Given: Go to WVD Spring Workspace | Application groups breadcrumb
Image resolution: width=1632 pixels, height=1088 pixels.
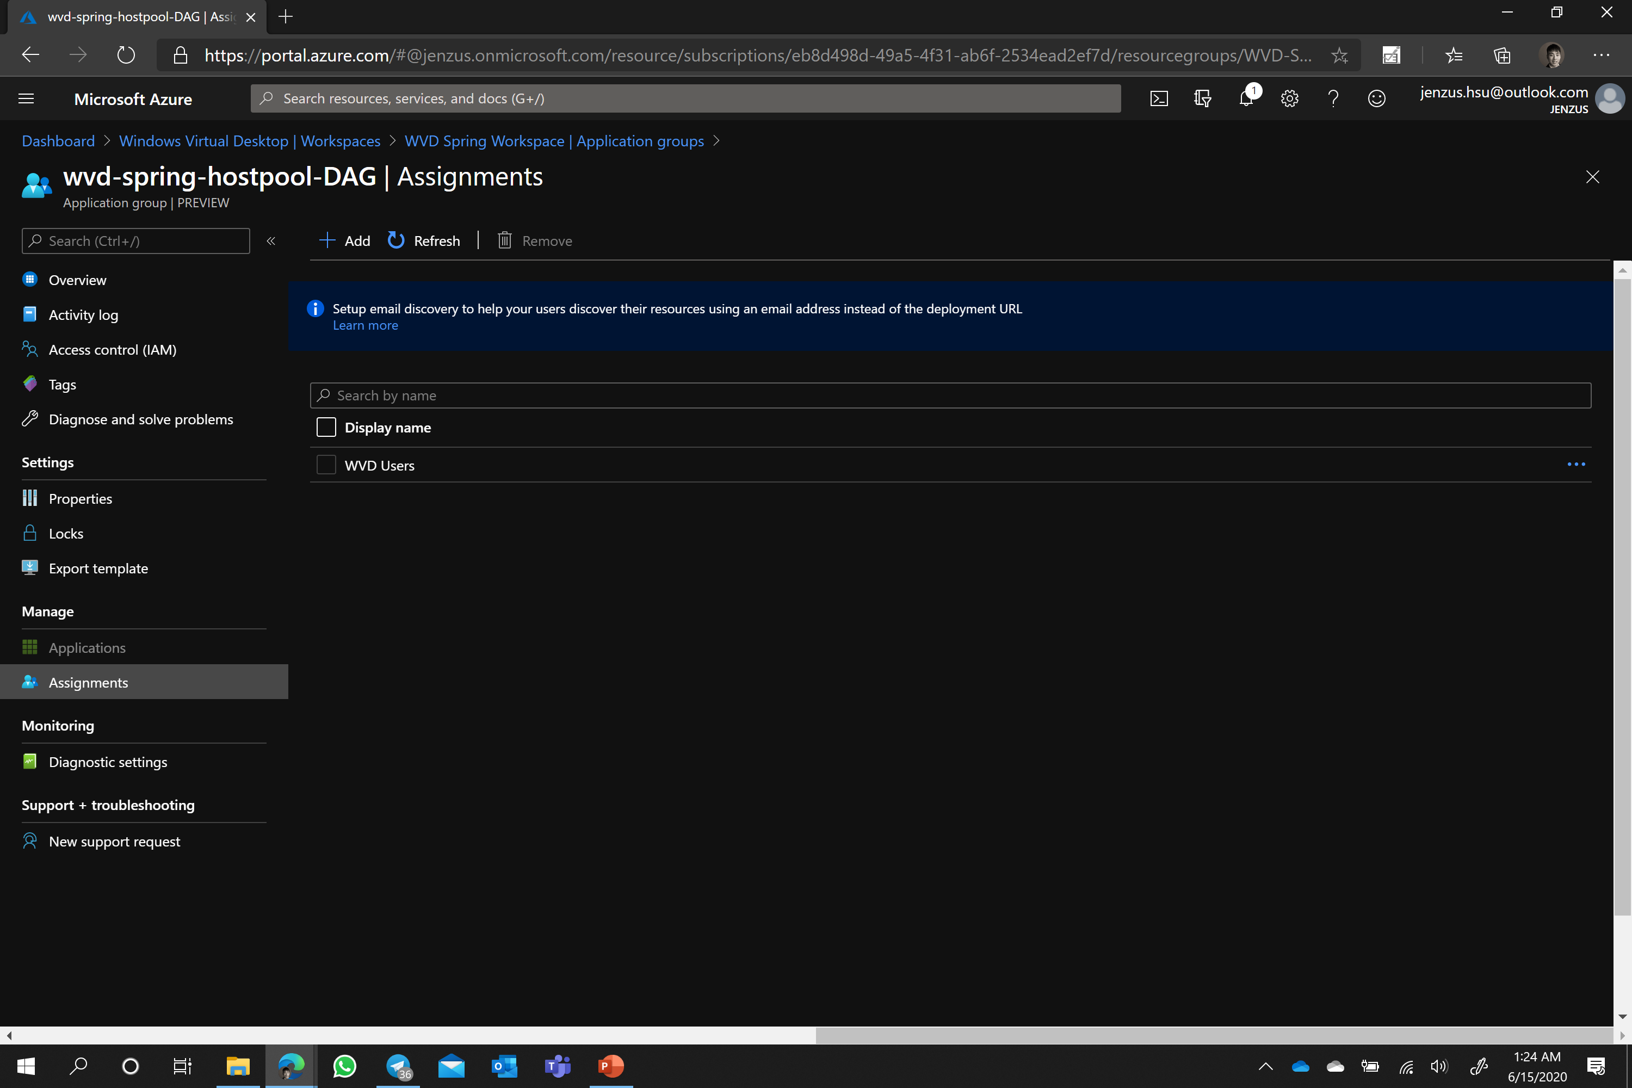Looking at the screenshot, I should [554, 141].
